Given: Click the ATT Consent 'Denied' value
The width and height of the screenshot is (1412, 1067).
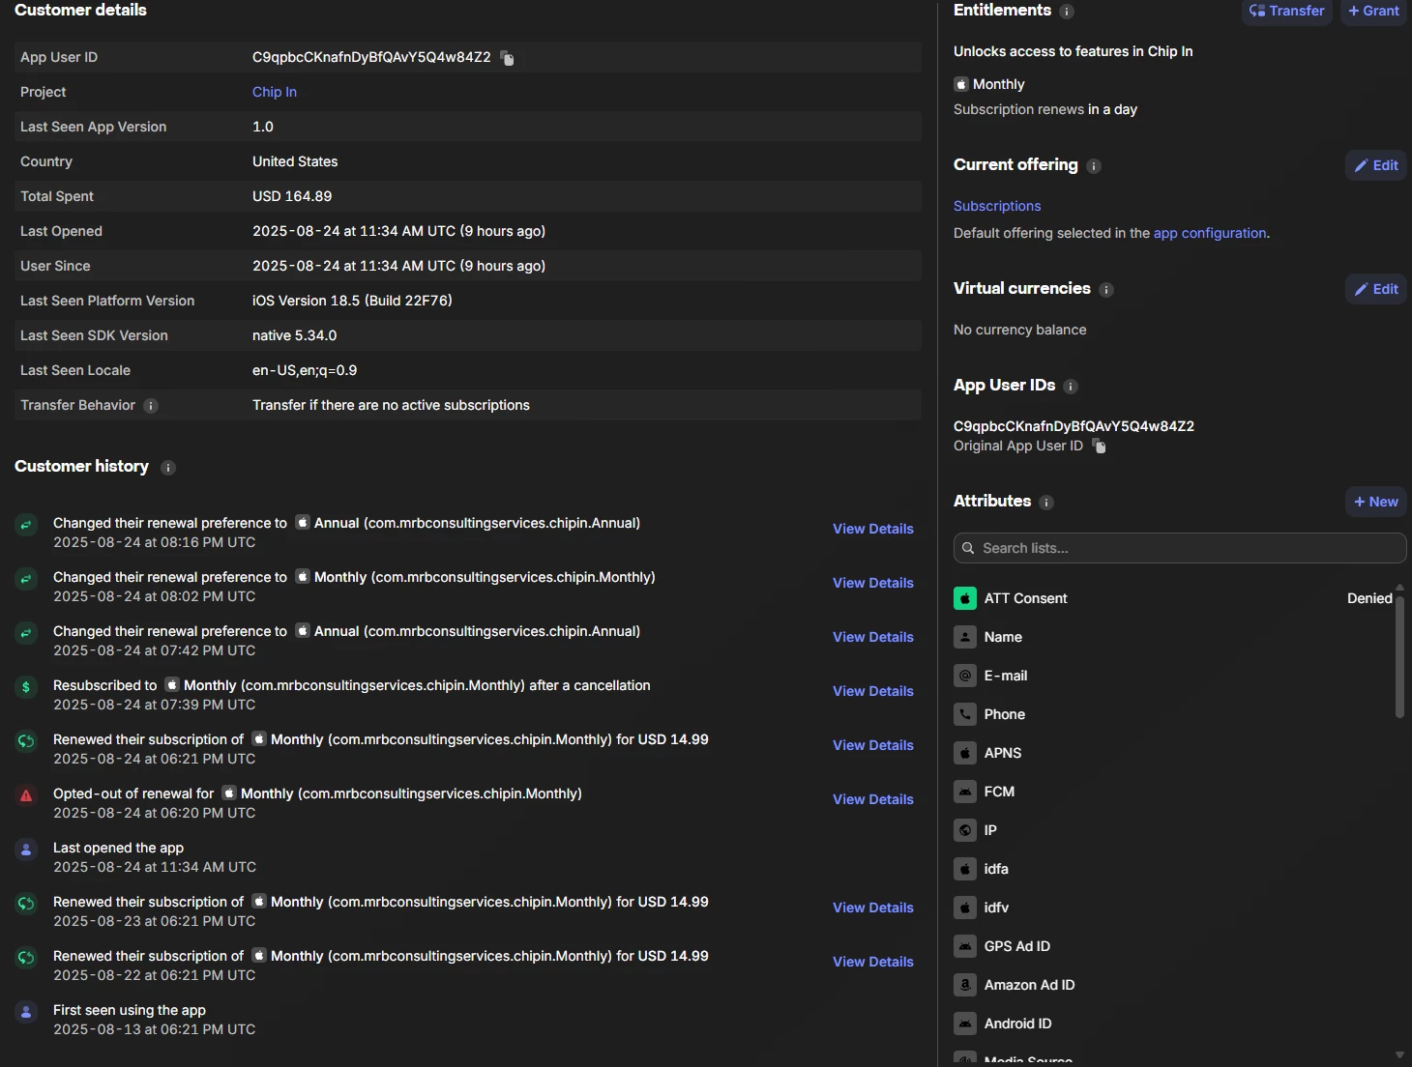Looking at the screenshot, I should tap(1369, 598).
